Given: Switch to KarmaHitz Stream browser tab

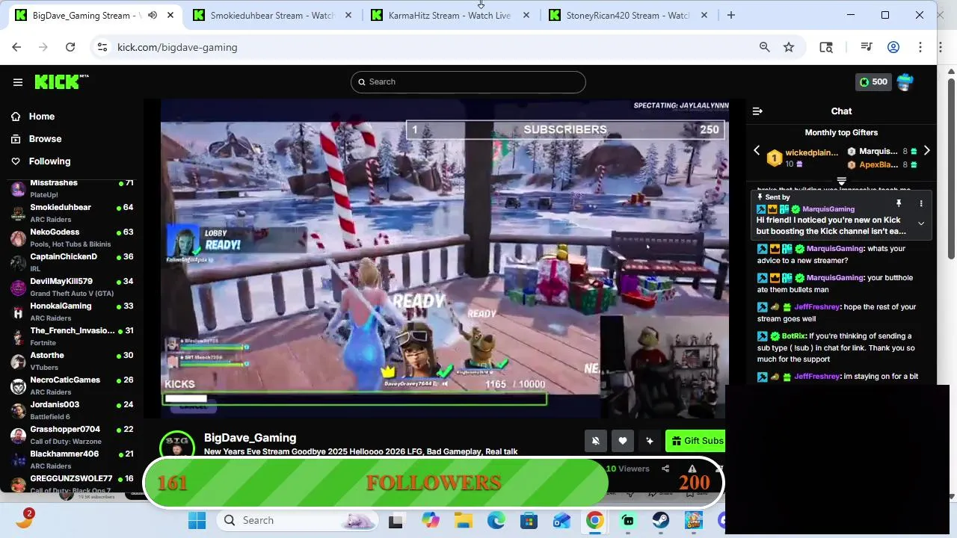Looking at the screenshot, I should point(449,15).
